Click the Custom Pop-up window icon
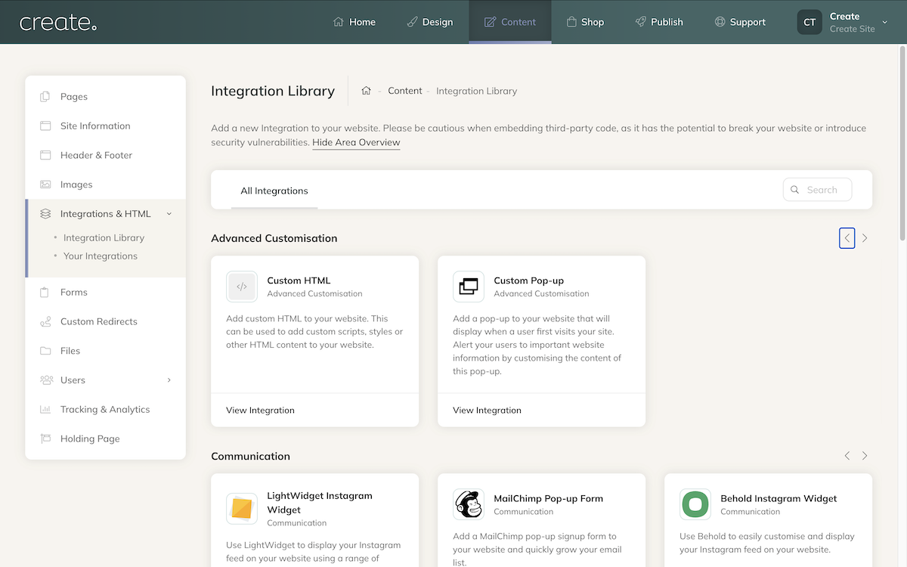907x567 pixels. tap(469, 287)
